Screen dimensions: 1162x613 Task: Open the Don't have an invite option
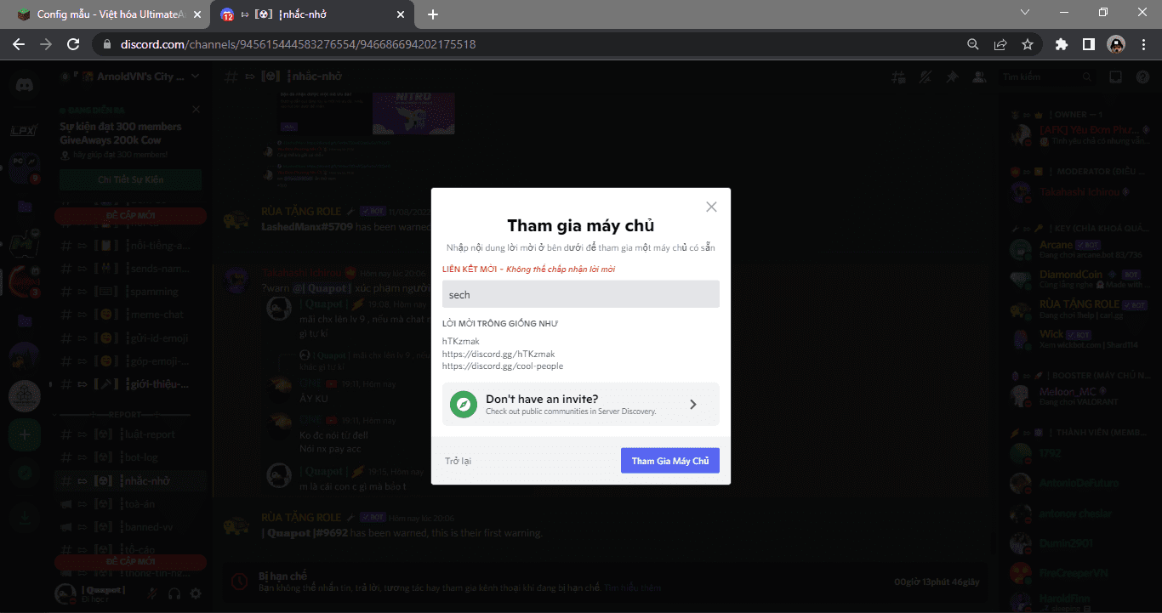(581, 404)
